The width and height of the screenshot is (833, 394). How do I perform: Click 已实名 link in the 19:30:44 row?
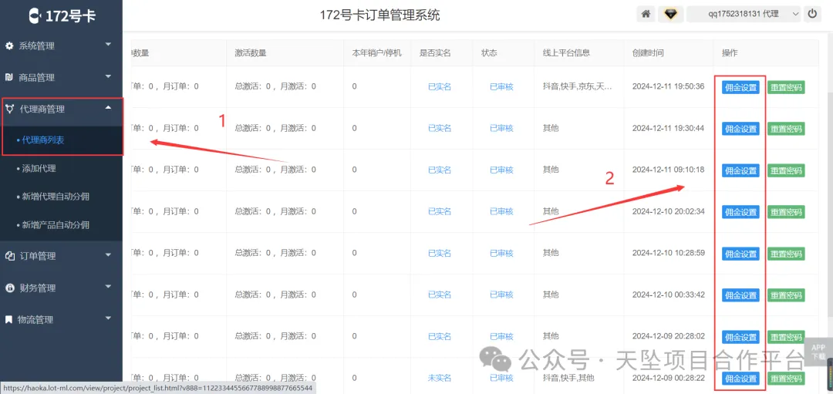click(x=440, y=128)
